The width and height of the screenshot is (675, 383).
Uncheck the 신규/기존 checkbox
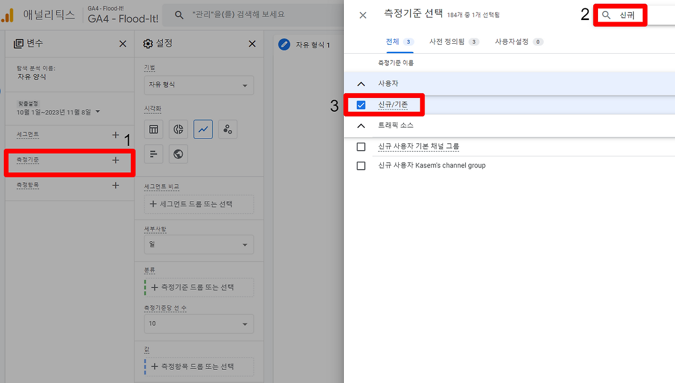(x=361, y=105)
